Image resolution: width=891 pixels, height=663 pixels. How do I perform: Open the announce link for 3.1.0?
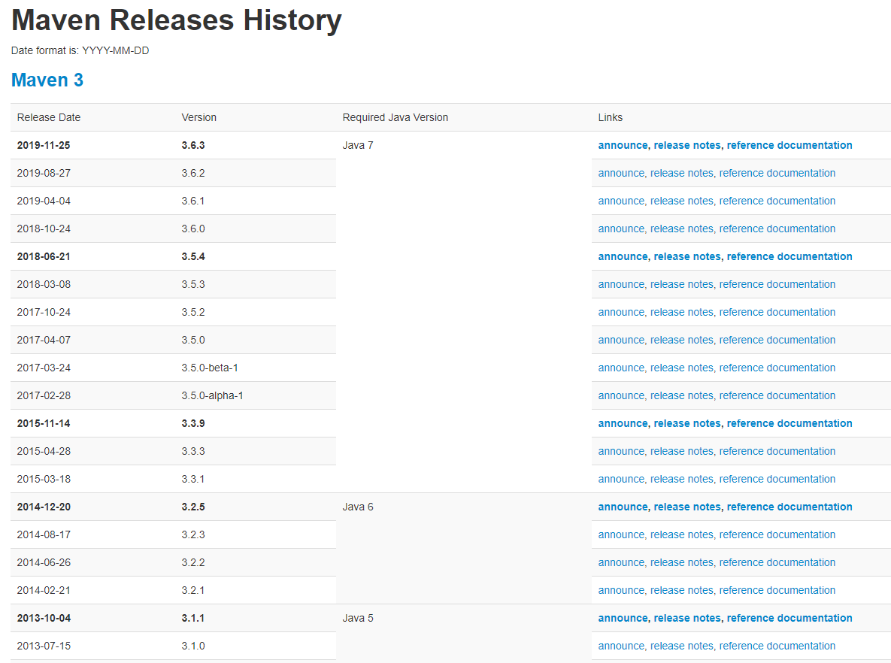(622, 646)
